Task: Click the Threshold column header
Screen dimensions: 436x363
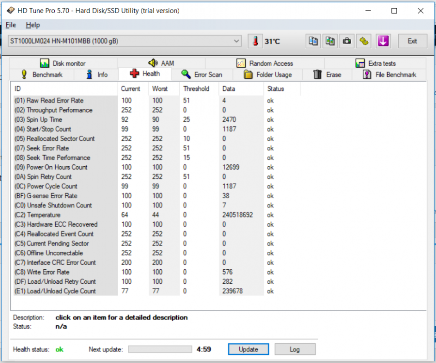Action: pos(200,89)
